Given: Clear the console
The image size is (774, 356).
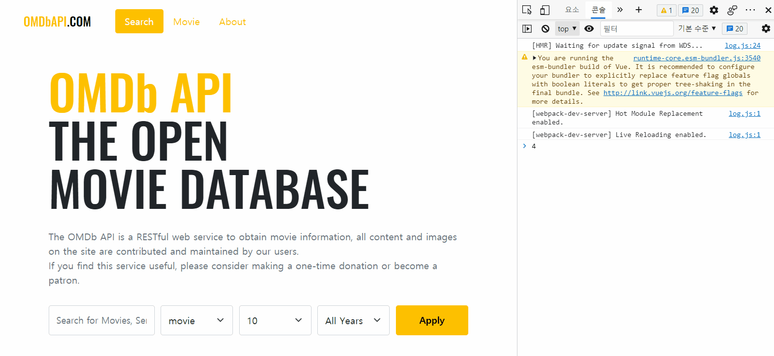Looking at the screenshot, I should [x=545, y=29].
